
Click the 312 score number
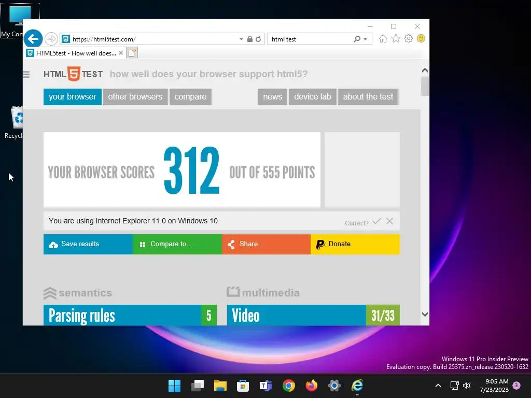coord(192,170)
